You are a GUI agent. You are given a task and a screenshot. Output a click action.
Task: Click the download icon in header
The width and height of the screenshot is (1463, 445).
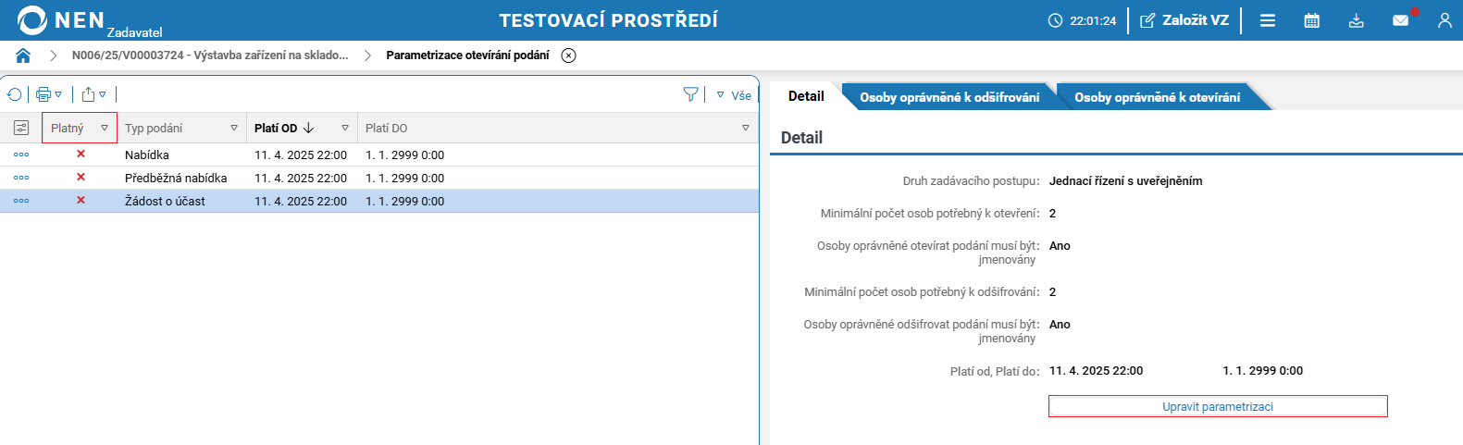pos(1356,20)
